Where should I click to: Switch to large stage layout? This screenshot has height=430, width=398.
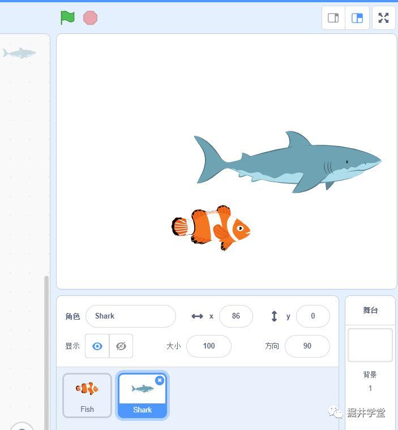(x=357, y=18)
